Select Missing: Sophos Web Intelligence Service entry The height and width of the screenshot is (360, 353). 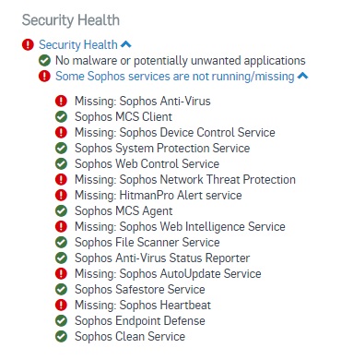click(x=180, y=226)
